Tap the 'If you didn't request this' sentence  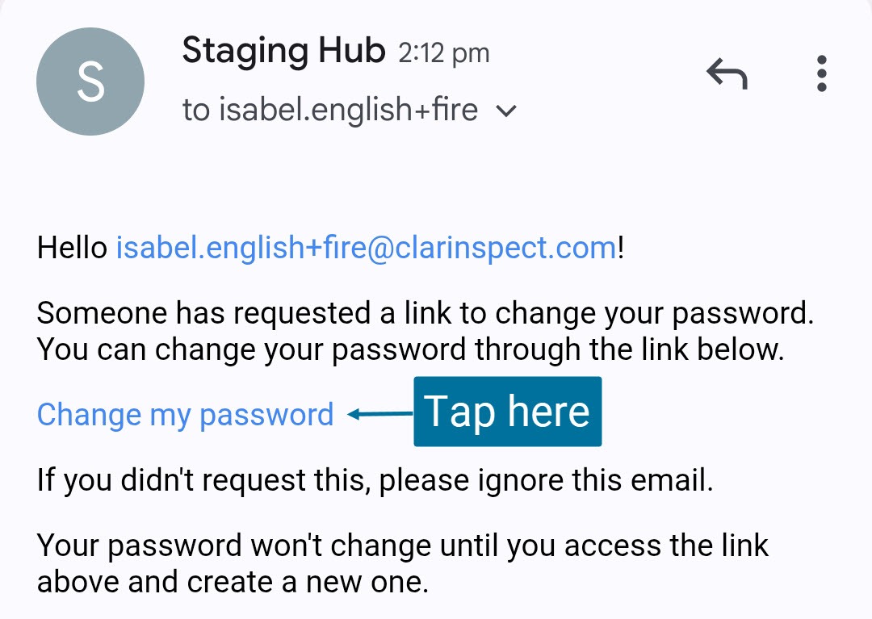[x=375, y=481]
